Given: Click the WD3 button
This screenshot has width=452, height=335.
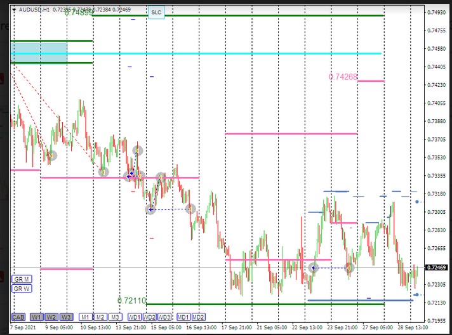Looking at the screenshot, I should (164, 317).
